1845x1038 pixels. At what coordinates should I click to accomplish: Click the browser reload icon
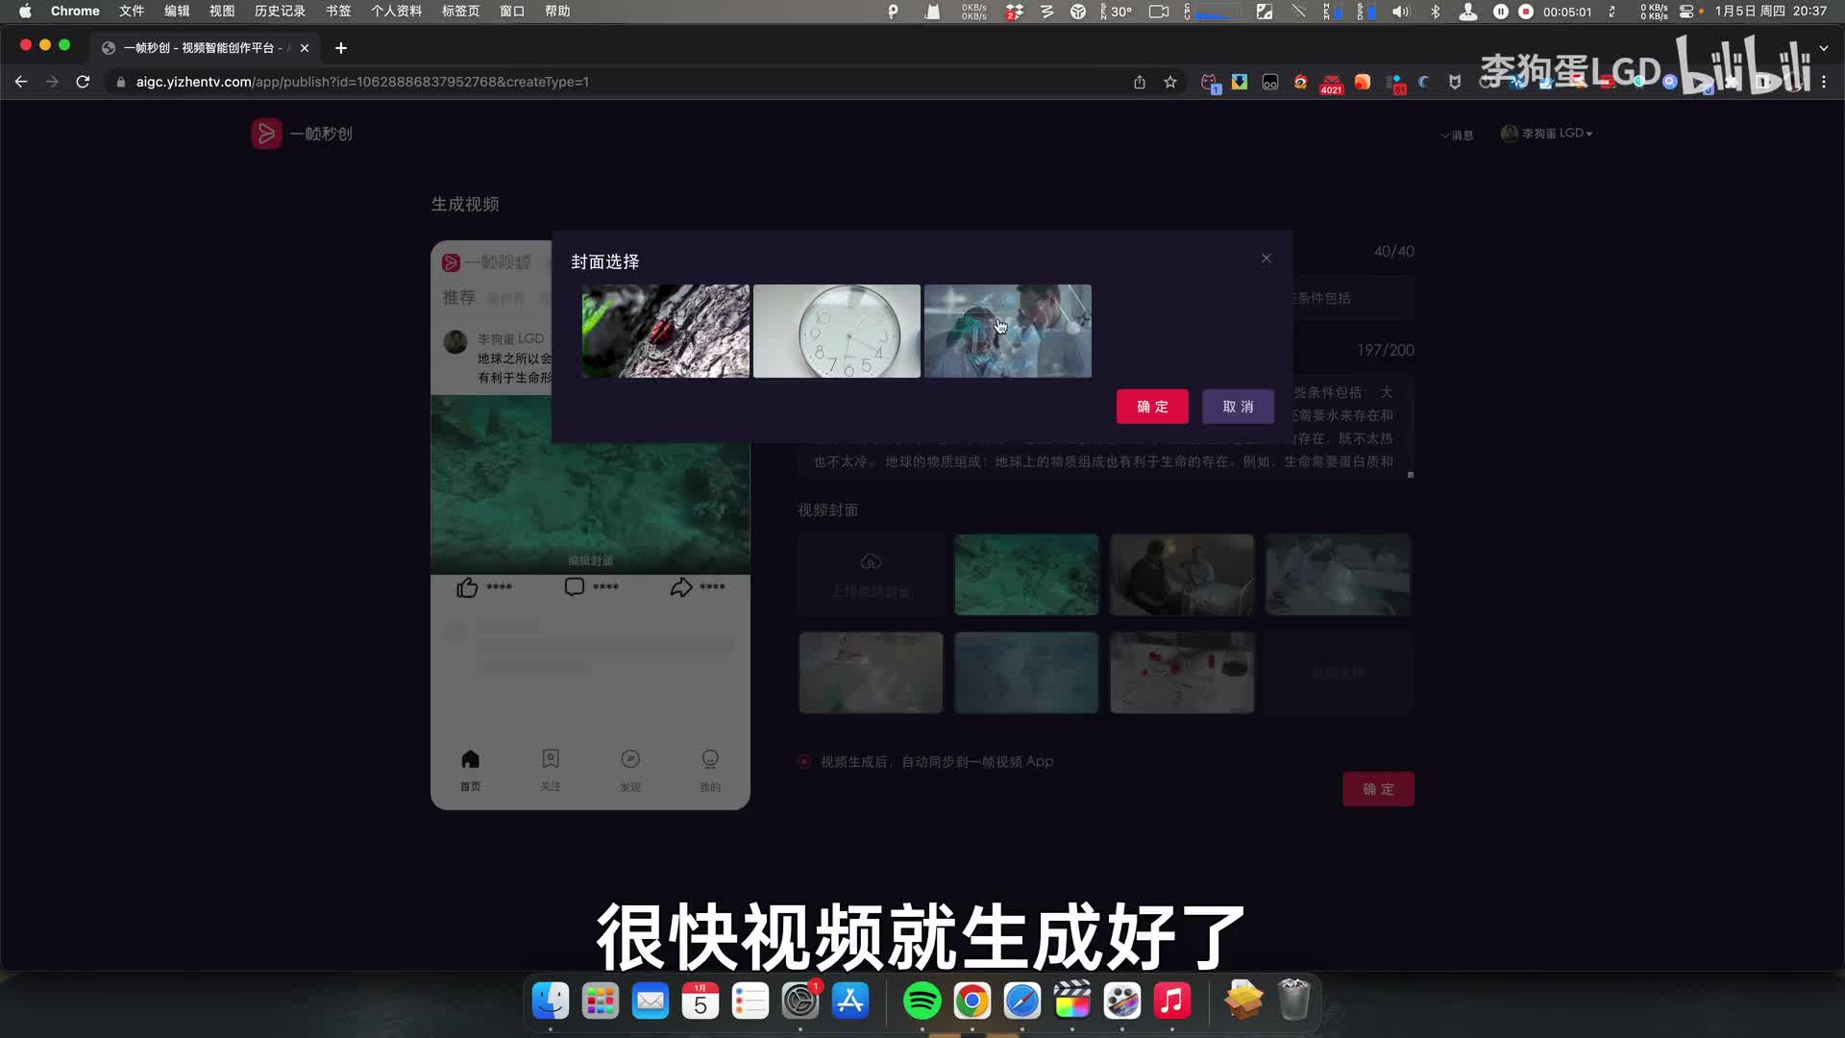[84, 83]
